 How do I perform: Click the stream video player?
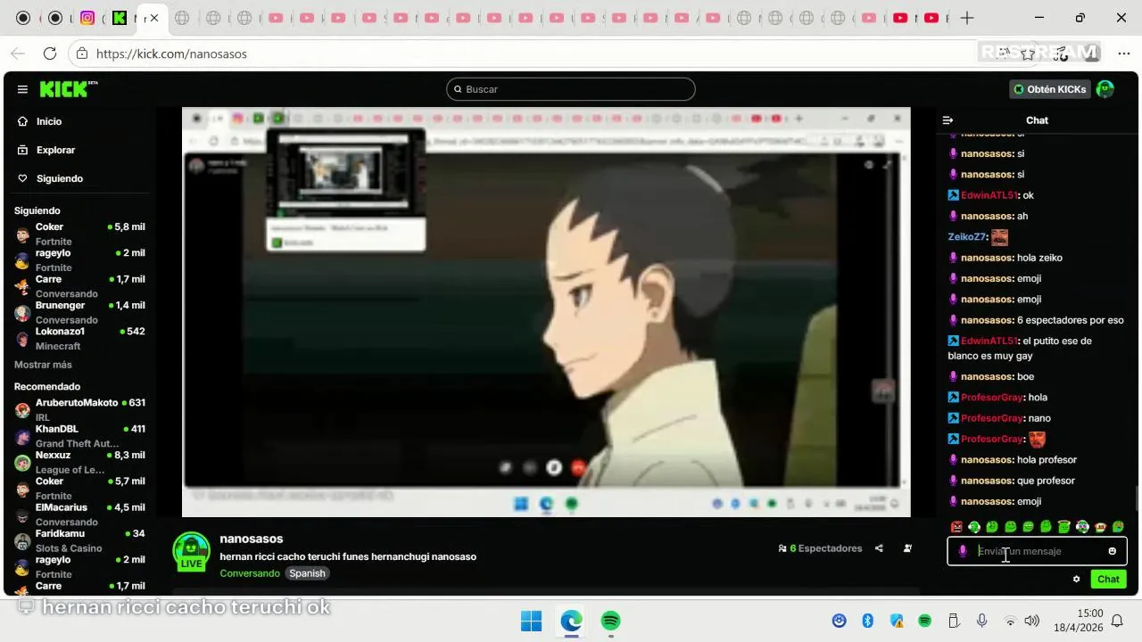click(546, 312)
